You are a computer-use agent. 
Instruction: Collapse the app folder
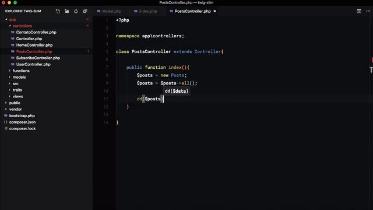tap(6, 19)
